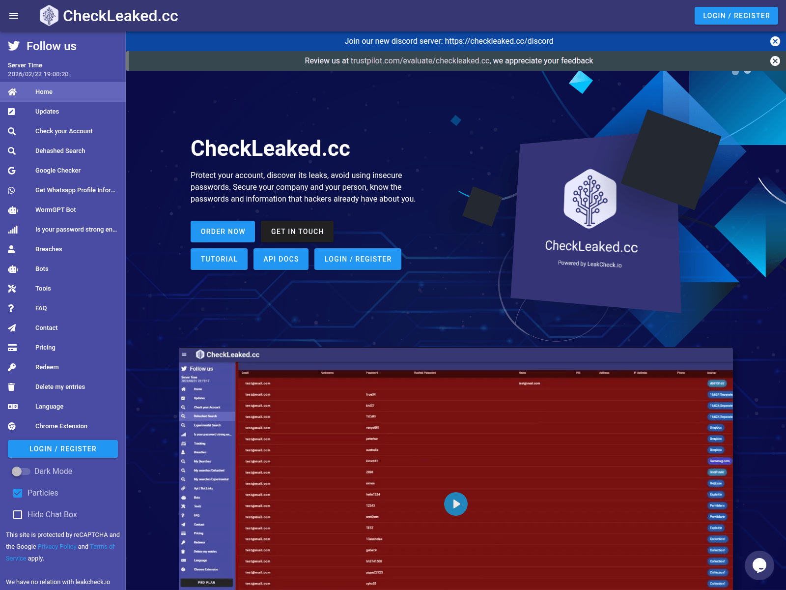Click the person icon beside Breaches

[12, 249]
